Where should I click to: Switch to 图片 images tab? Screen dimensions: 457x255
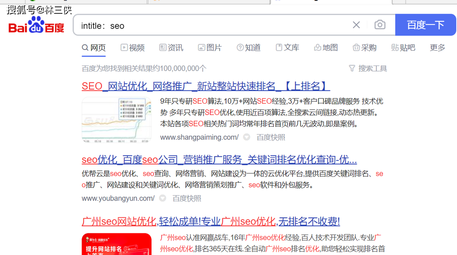(209, 48)
